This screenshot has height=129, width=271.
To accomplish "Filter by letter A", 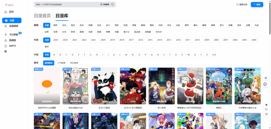I will (x=54, y=55).
